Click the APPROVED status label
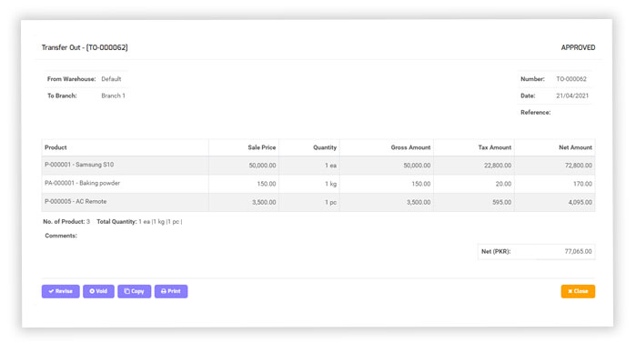The image size is (636, 353). (578, 47)
